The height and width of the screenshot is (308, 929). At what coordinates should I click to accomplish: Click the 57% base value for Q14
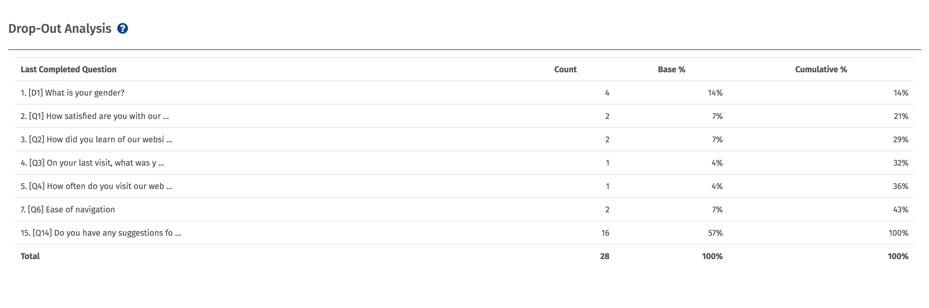pos(715,233)
